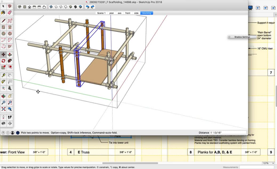Switch to Front view house icon
277x169 pixels.
(30, 7)
